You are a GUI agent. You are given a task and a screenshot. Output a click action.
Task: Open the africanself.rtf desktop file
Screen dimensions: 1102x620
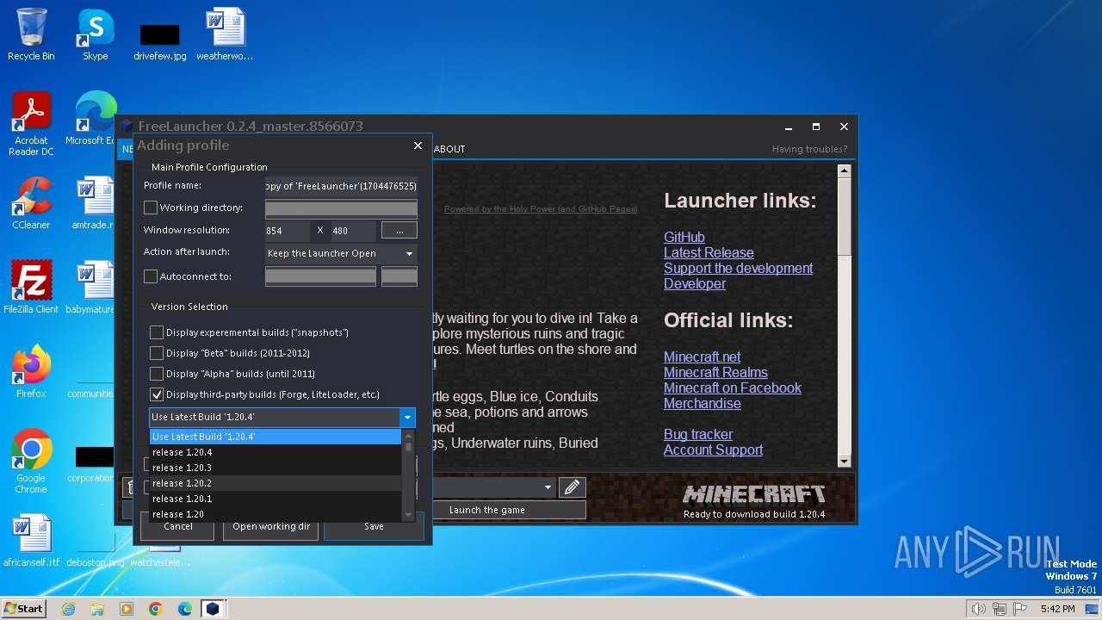pos(31,541)
